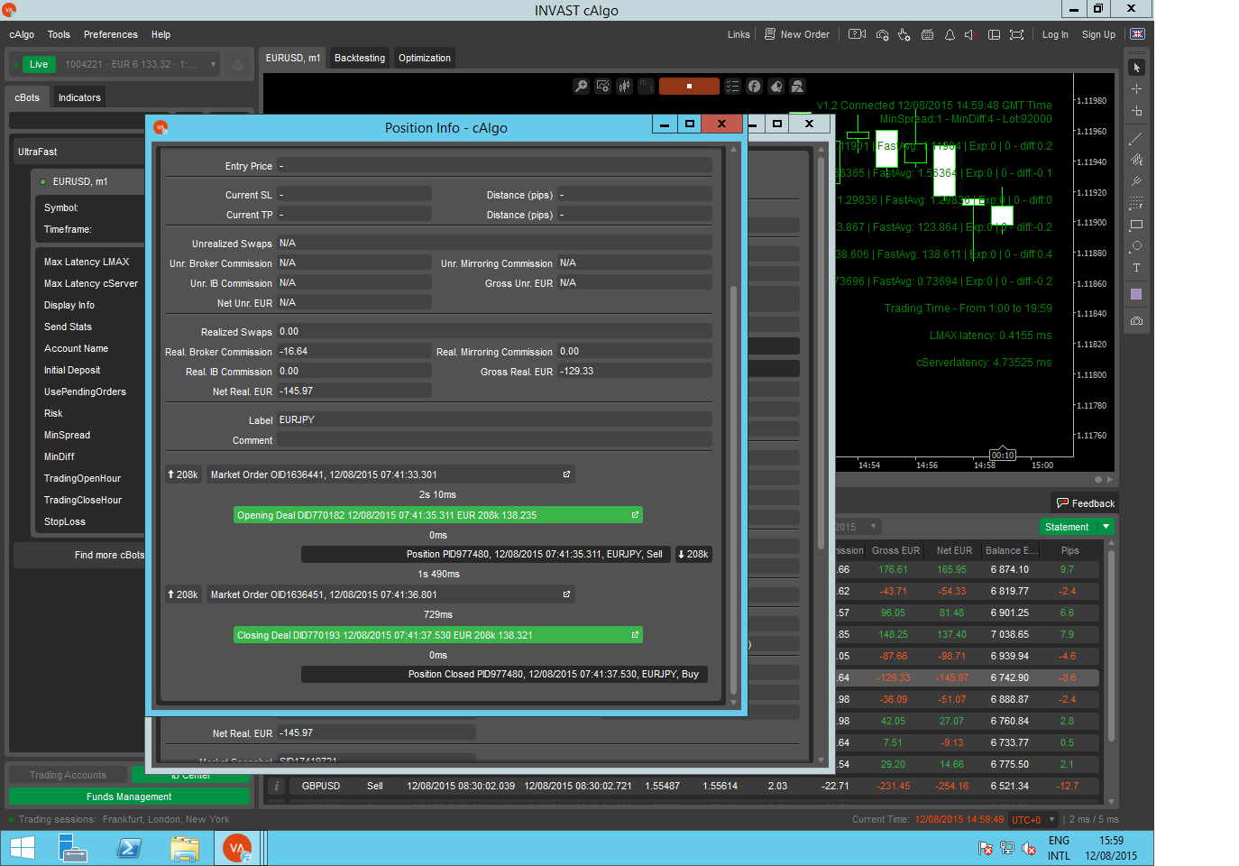Change chart type via candlestick icon

[x=624, y=86]
